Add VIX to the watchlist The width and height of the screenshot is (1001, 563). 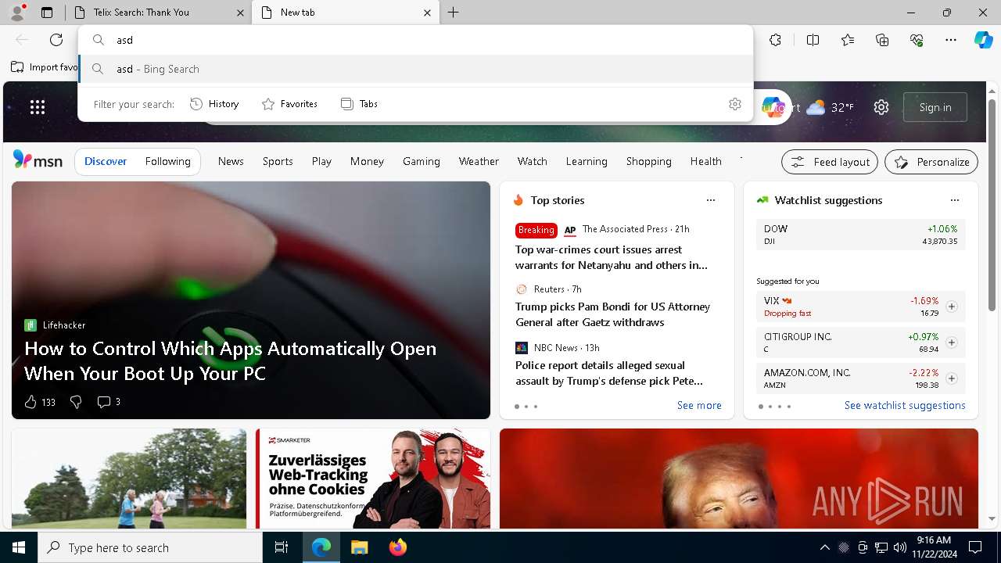point(951,307)
